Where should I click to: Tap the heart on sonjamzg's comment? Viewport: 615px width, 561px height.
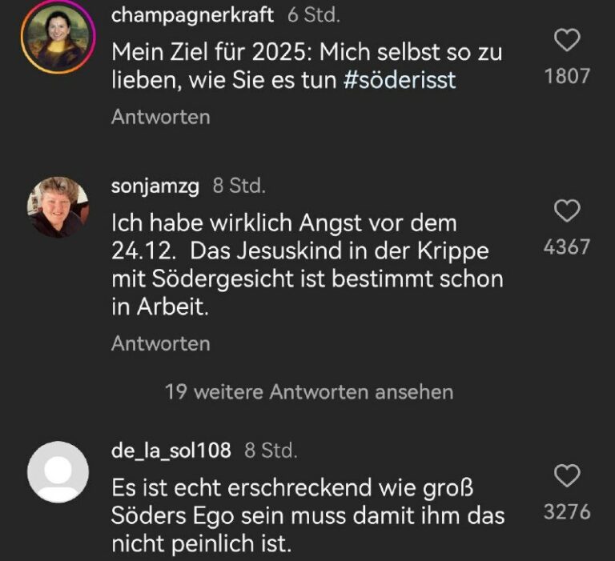pos(567,210)
